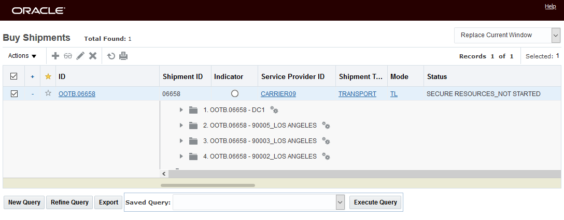Click the Refresh toolbar icon

tap(111, 56)
